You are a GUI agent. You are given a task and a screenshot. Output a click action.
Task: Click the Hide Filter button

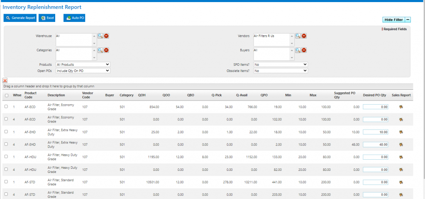(393, 20)
